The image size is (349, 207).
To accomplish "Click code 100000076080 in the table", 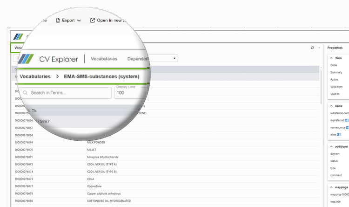I will [x=24, y=201].
